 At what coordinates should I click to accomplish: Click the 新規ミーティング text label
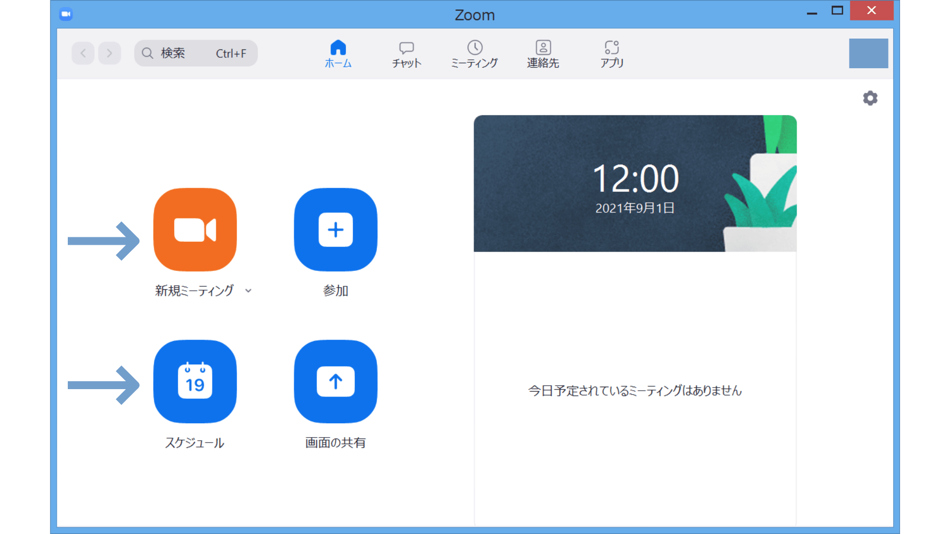coord(195,291)
